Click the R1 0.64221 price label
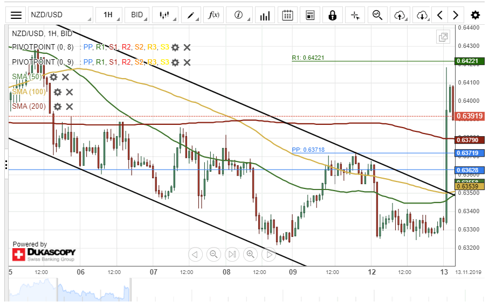The height and width of the screenshot is (302, 489). (x=470, y=61)
